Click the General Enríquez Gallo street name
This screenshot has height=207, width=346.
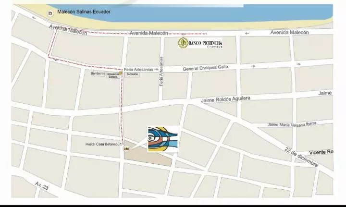click(206, 68)
